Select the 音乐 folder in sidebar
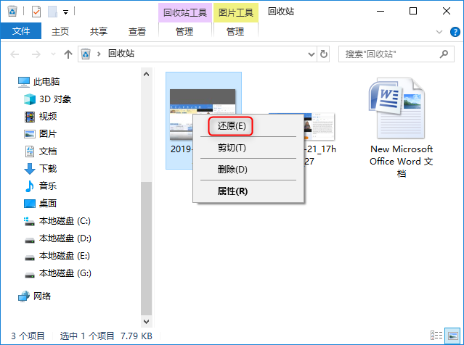The height and width of the screenshot is (345, 464). click(48, 186)
